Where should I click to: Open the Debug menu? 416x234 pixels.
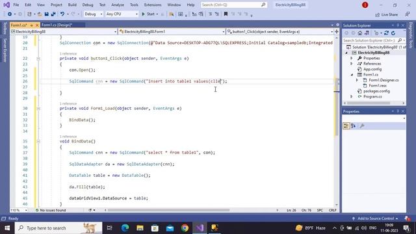tap(88, 5)
